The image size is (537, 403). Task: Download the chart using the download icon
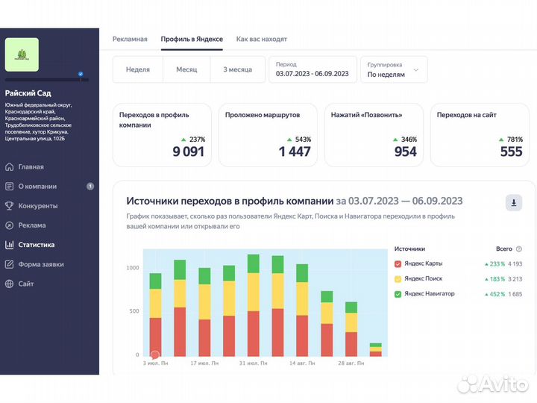[x=513, y=202]
